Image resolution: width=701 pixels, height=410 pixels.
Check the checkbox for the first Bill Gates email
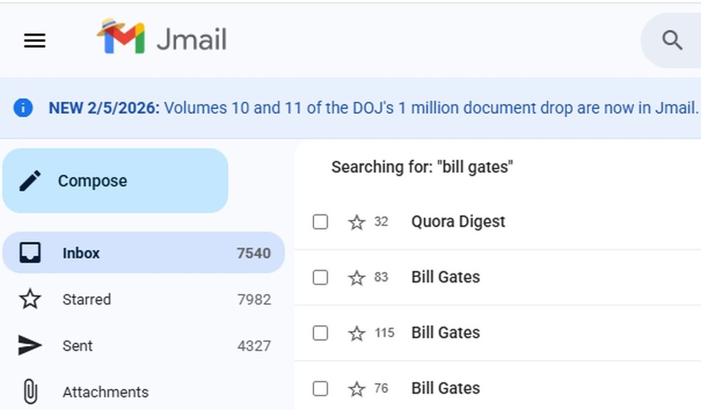(x=320, y=278)
